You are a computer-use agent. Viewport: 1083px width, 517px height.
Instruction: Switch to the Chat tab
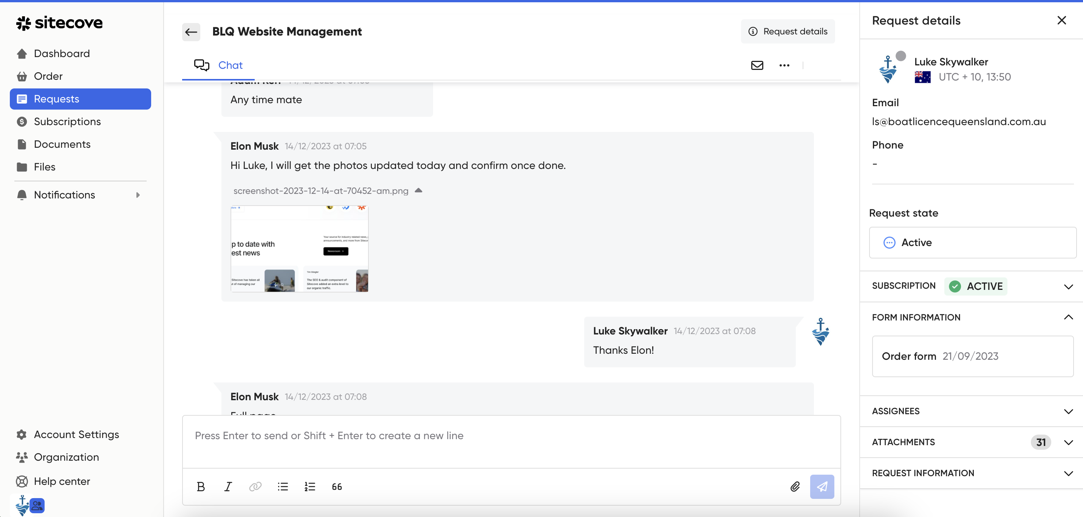218,65
